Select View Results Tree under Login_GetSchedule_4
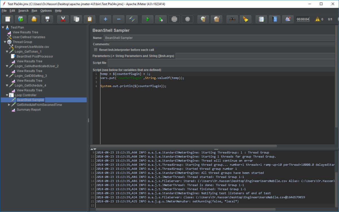Screen dimensions: 339x212 coord(29,90)
